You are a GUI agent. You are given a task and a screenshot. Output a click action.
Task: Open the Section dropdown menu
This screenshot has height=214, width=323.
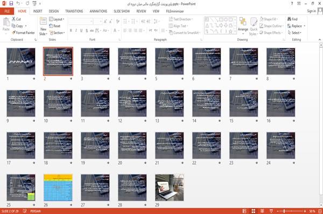tap(57, 33)
